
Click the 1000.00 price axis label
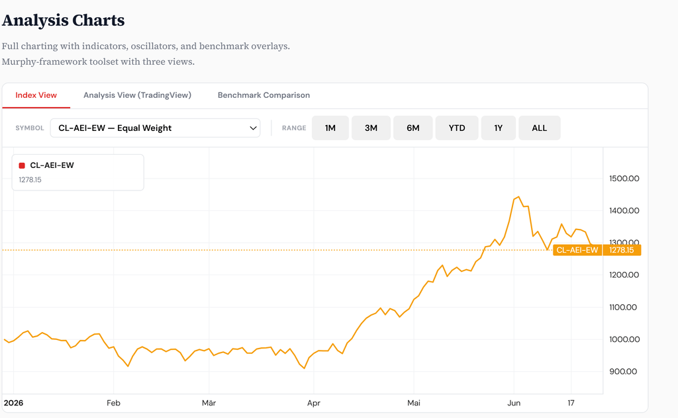coord(624,339)
